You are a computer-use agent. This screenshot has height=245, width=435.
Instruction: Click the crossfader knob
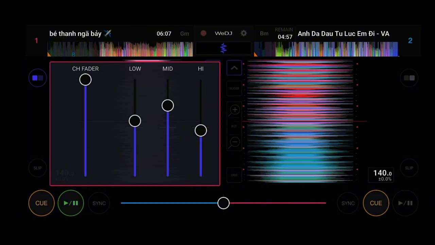[x=223, y=203]
